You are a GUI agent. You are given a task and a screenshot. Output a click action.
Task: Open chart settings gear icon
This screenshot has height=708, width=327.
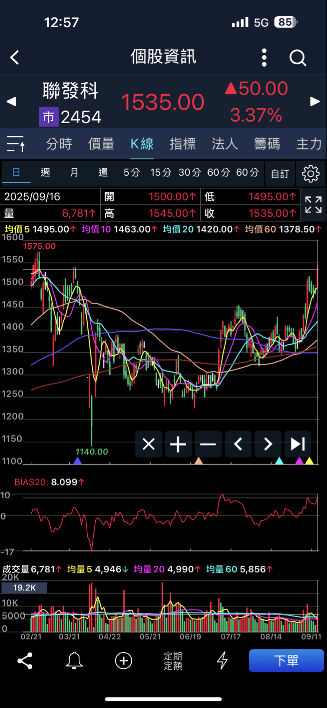pyautogui.click(x=310, y=173)
